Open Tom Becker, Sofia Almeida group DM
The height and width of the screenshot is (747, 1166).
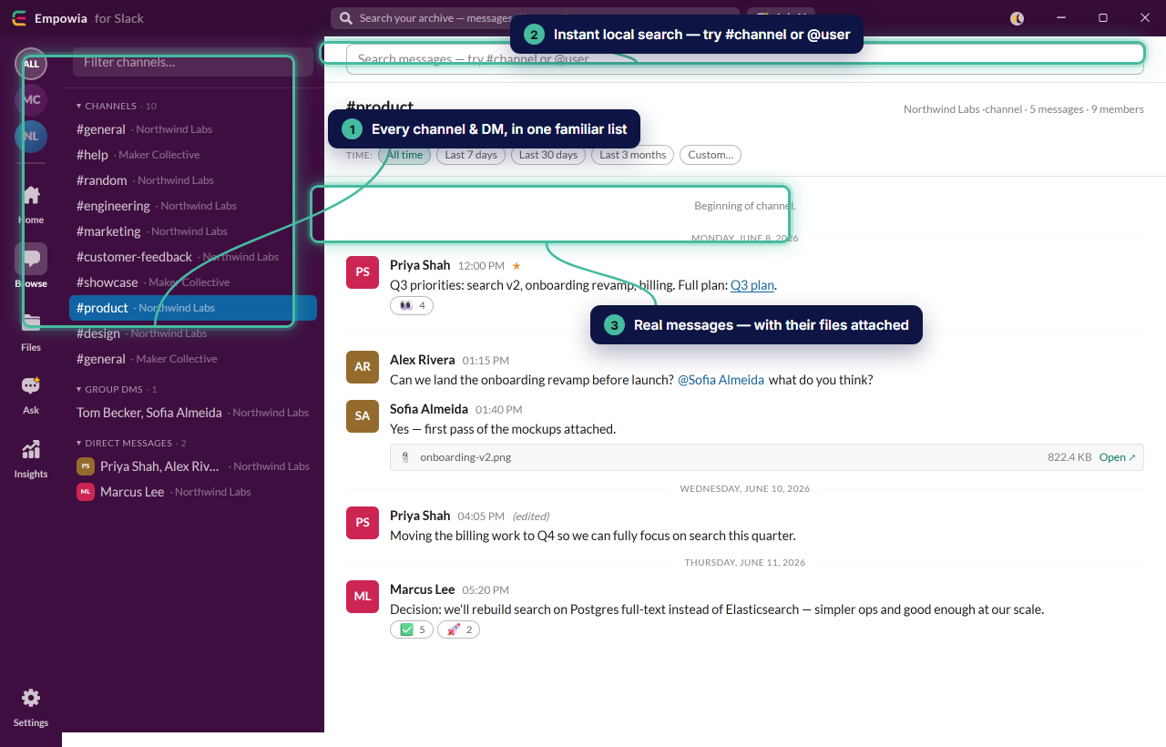click(193, 413)
